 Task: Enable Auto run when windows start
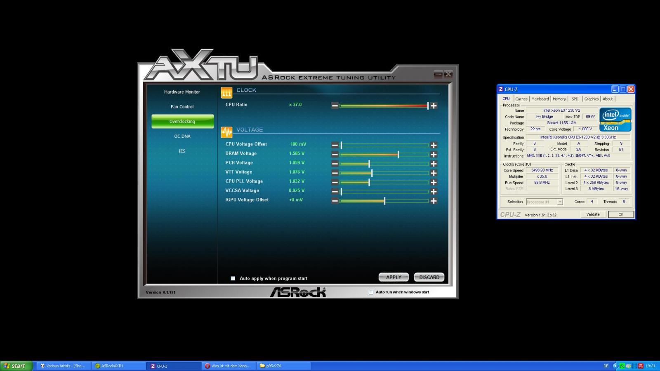point(371,292)
